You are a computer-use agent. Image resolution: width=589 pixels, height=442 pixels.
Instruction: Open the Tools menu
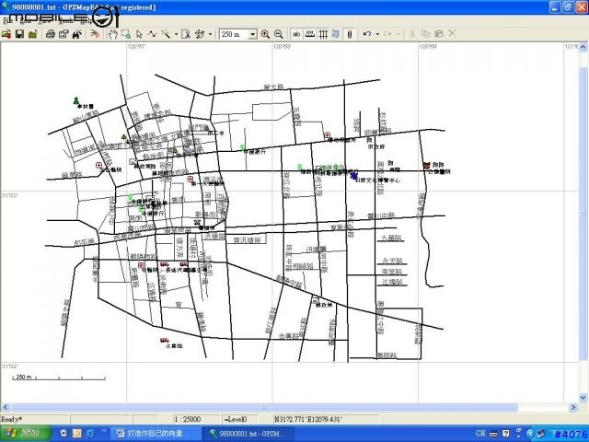[65, 21]
